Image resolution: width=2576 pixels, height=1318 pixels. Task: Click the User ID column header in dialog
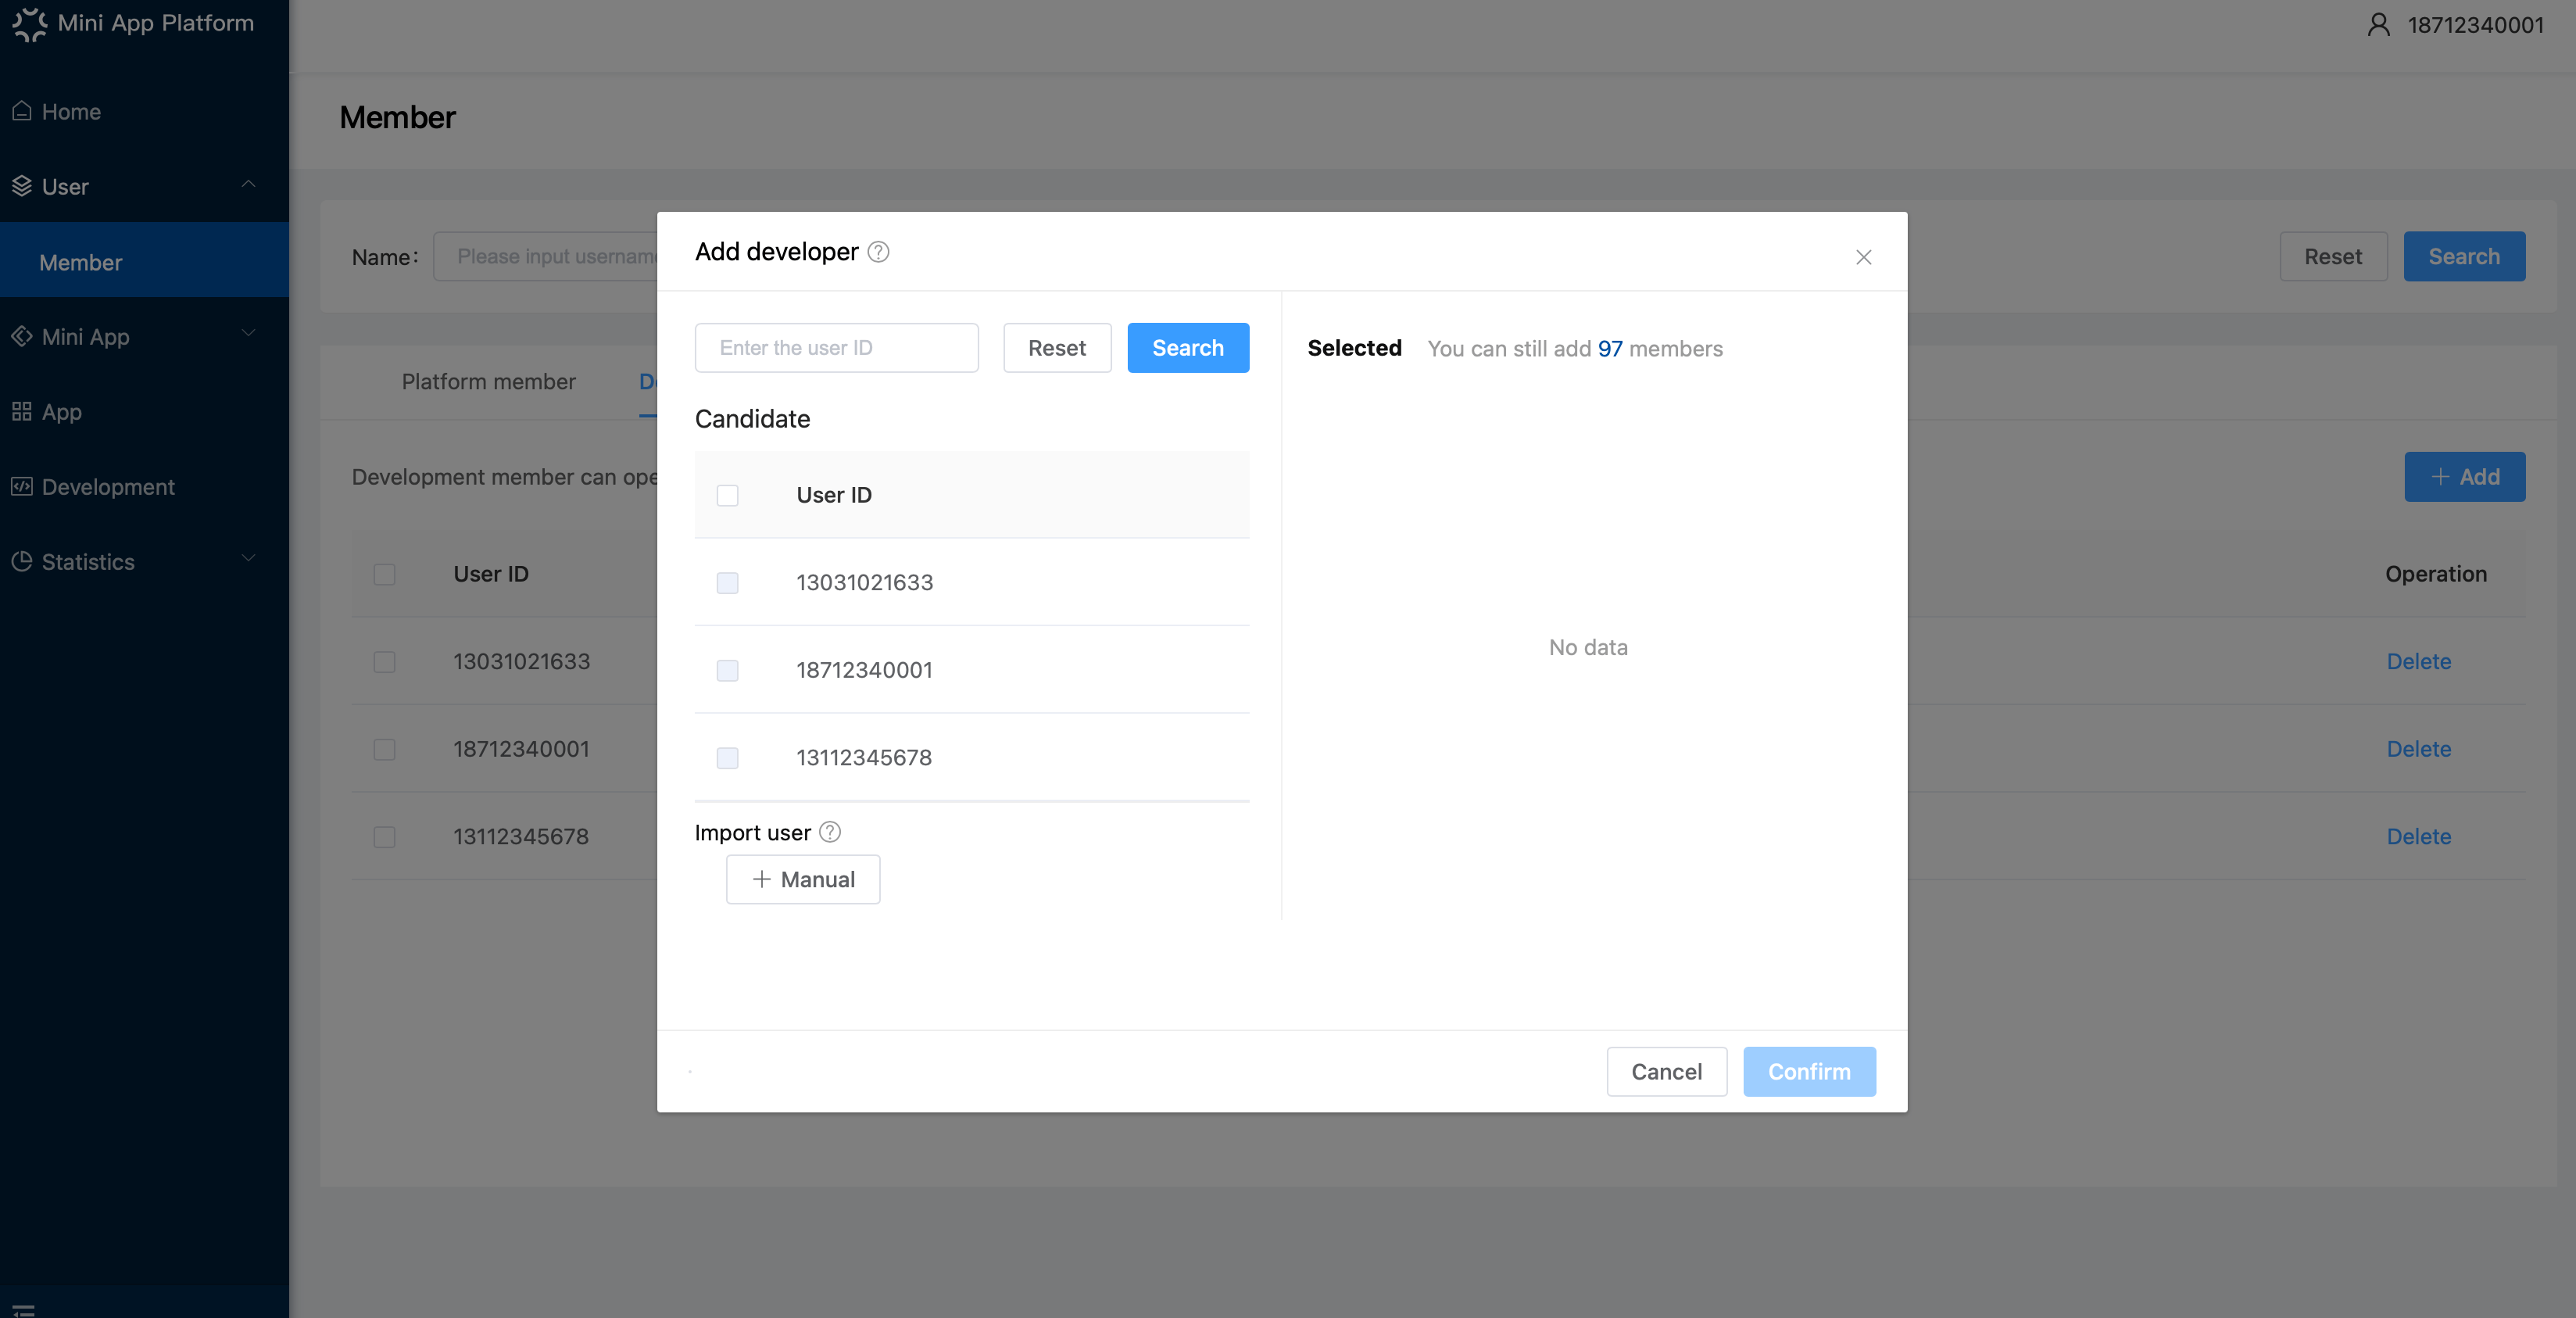coord(834,495)
